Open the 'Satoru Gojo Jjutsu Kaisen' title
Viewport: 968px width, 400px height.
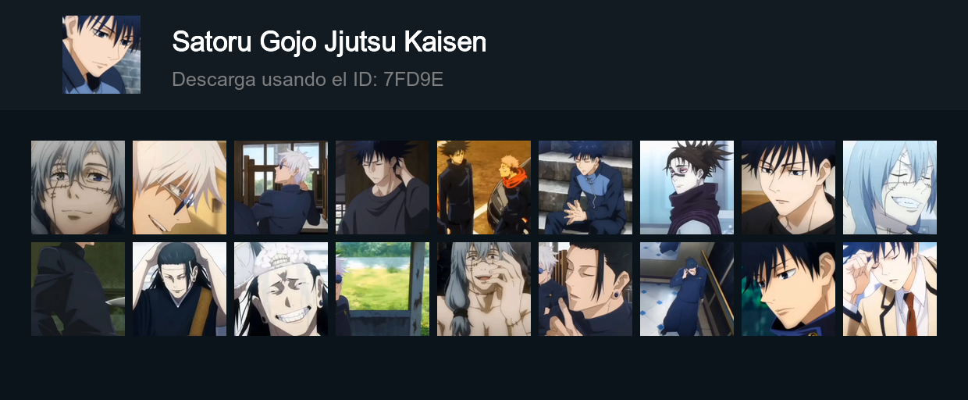point(329,42)
